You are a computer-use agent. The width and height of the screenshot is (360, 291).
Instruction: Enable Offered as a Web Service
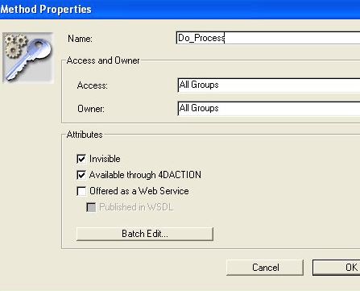[81, 191]
